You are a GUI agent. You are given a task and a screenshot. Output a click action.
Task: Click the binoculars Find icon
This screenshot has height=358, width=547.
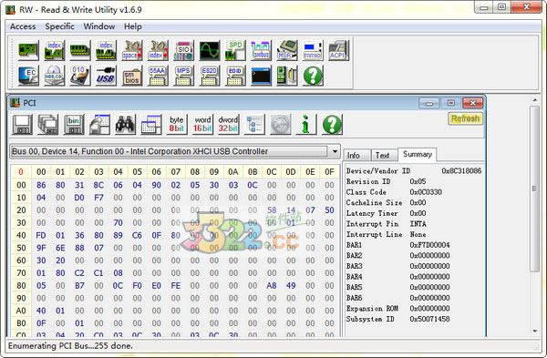click(126, 125)
